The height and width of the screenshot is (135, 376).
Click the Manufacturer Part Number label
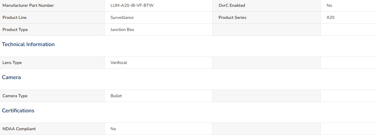point(28,5)
